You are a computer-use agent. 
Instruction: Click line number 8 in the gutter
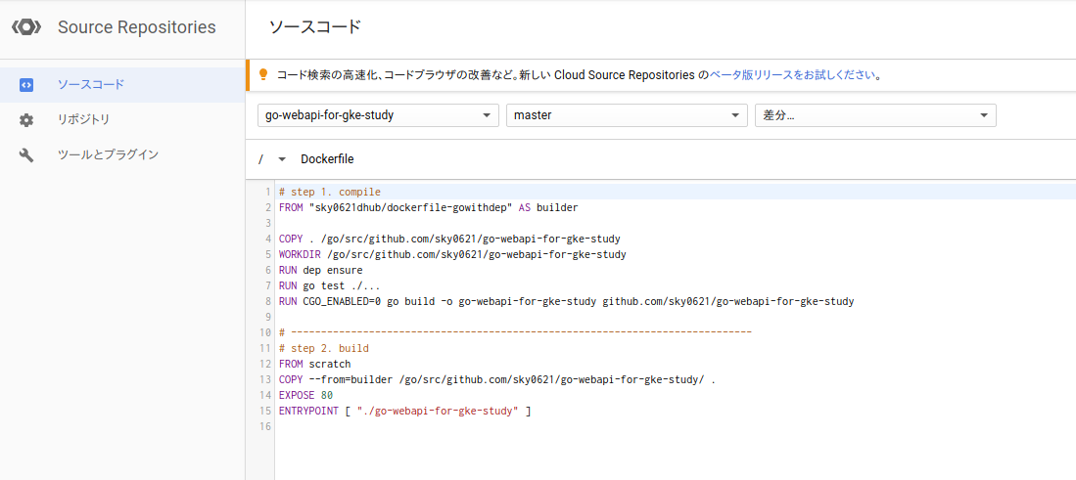268,301
